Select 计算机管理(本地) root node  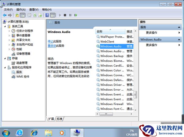pyautogui.click(x=18, y=22)
